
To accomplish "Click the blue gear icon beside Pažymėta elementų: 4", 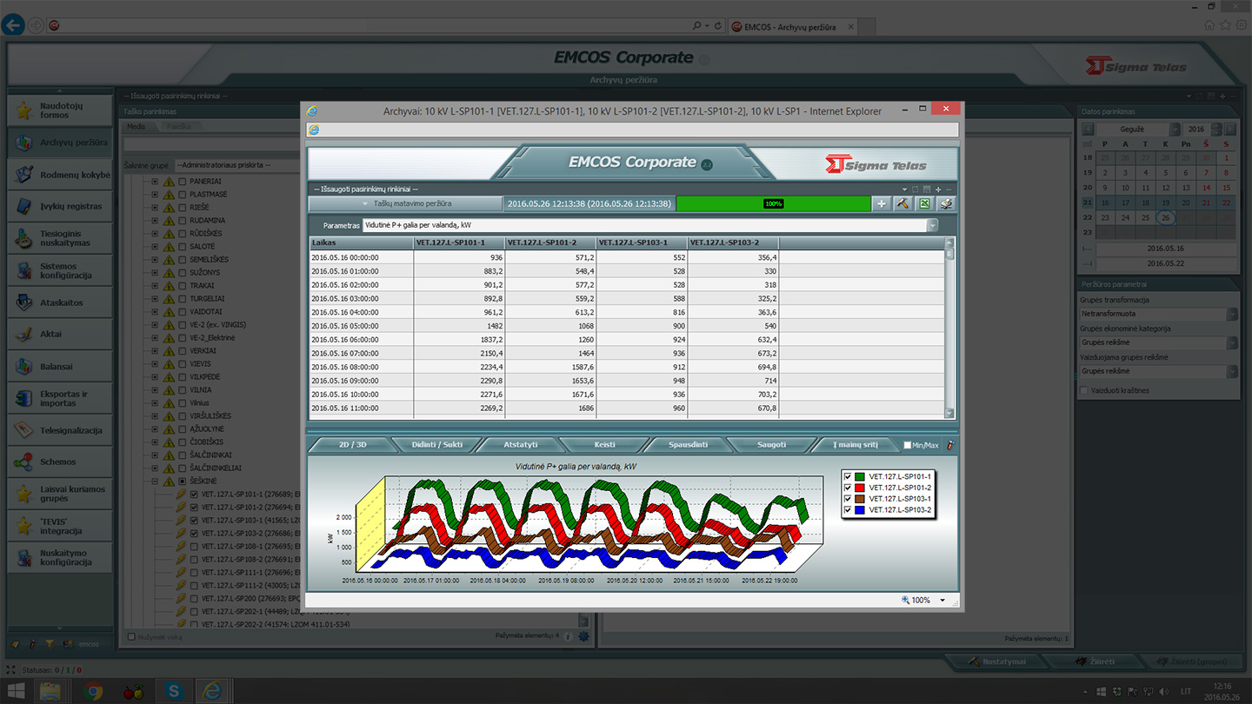I will (x=583, y=636).
